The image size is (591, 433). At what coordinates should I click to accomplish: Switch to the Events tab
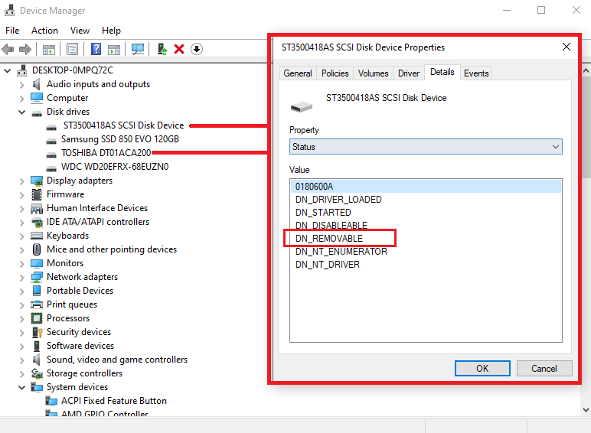[475, 73]
